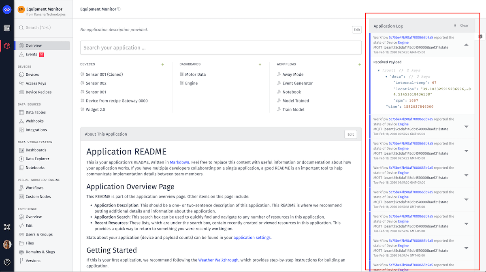Open the user avatar menu

tap(7, 244)
